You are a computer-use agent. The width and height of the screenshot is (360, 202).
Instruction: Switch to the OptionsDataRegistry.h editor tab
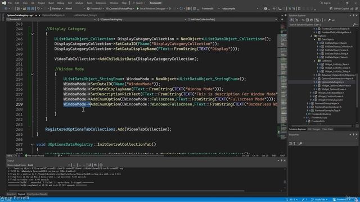click(53, 15)
